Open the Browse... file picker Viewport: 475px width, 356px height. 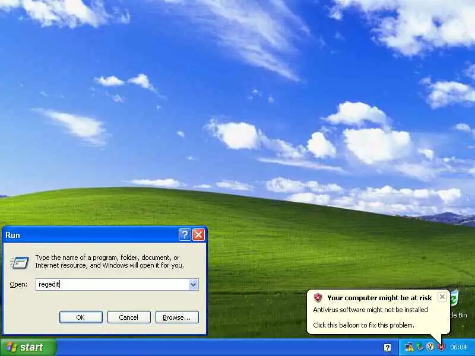click(177, 317)
